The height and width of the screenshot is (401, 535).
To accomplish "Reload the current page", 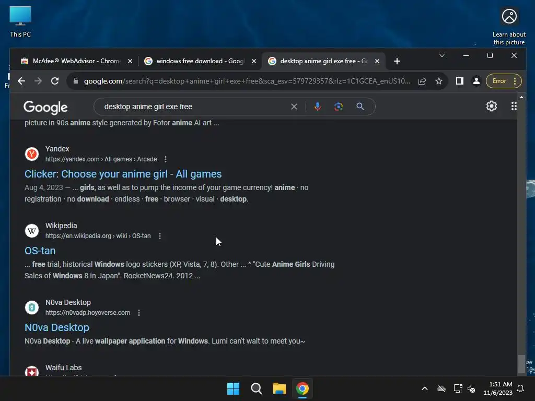I will point(55,81).
